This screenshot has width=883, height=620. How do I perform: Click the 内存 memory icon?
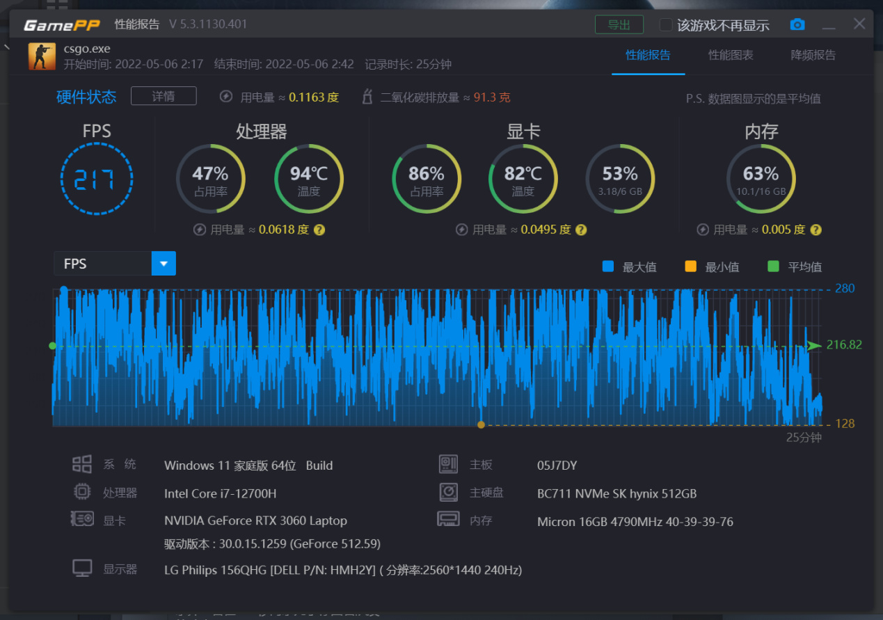click(448, 519)
